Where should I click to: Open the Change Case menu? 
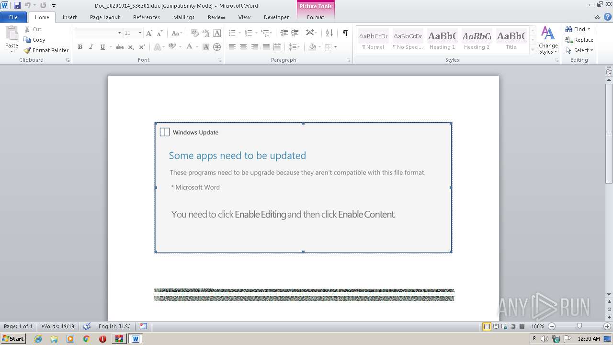coord(176,33)
